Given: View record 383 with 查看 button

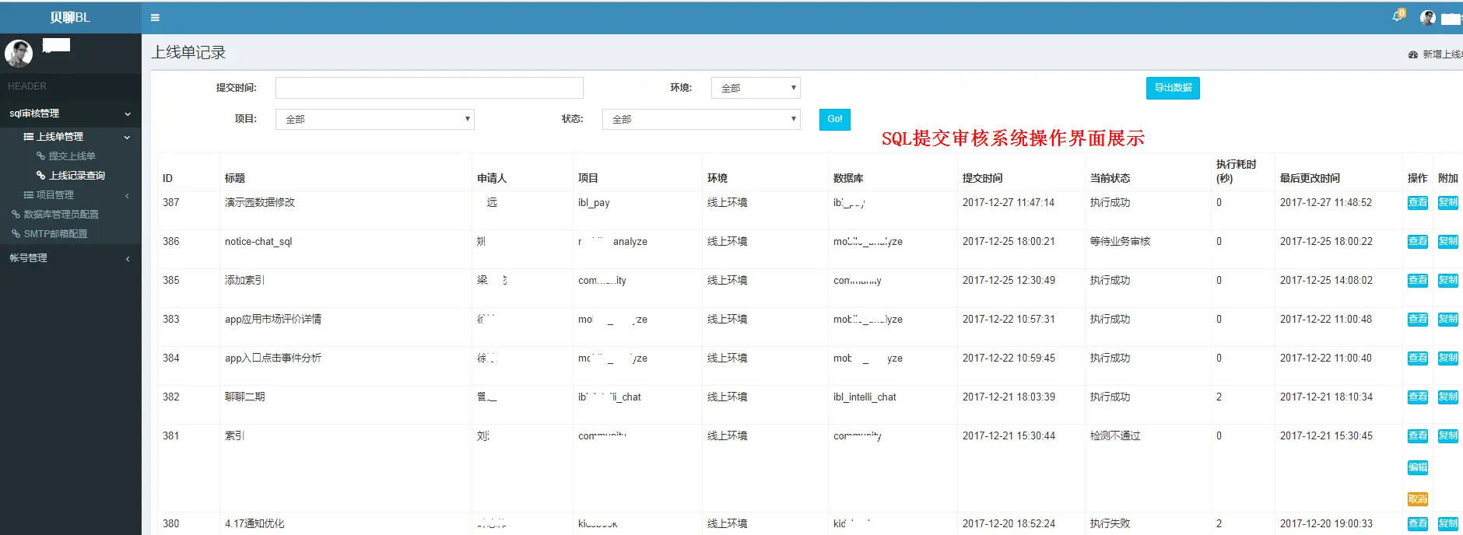Looking at the screenshot, I should tap(1418, 319).
